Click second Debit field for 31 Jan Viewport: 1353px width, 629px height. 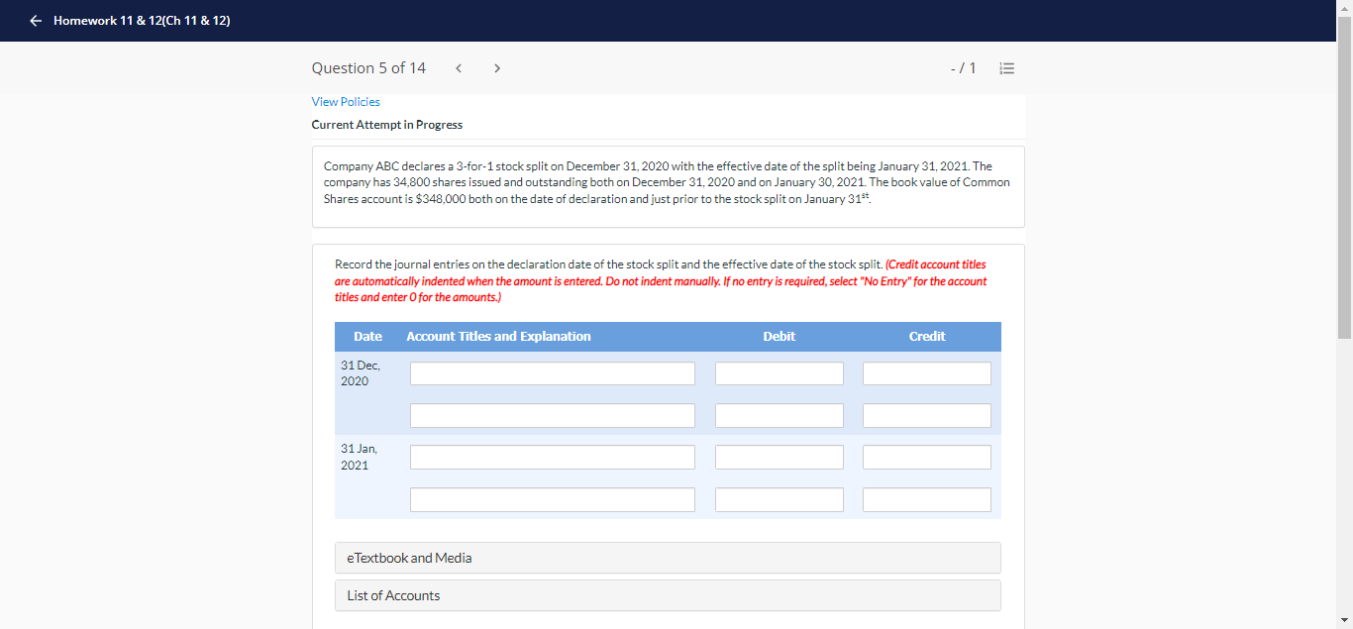pos(780,499)
